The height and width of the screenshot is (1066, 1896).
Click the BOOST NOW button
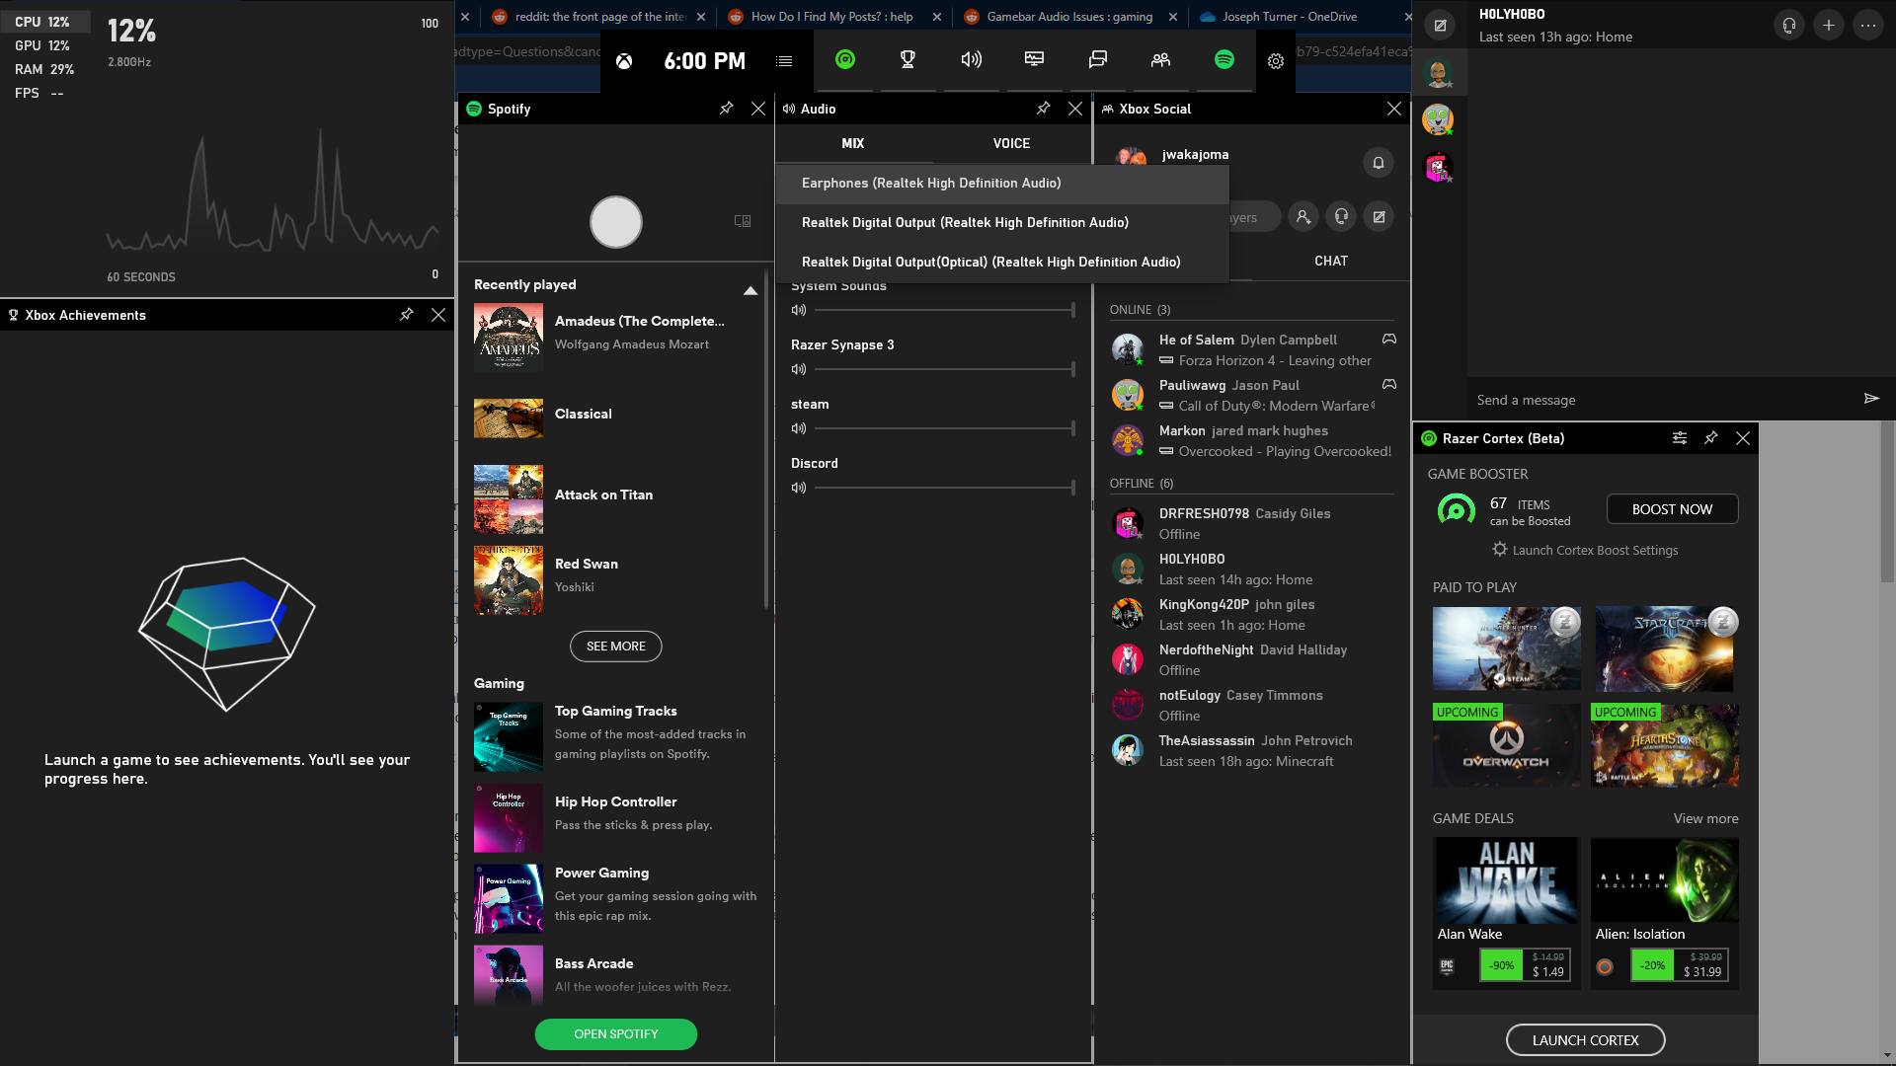(x=1672, y=509)
